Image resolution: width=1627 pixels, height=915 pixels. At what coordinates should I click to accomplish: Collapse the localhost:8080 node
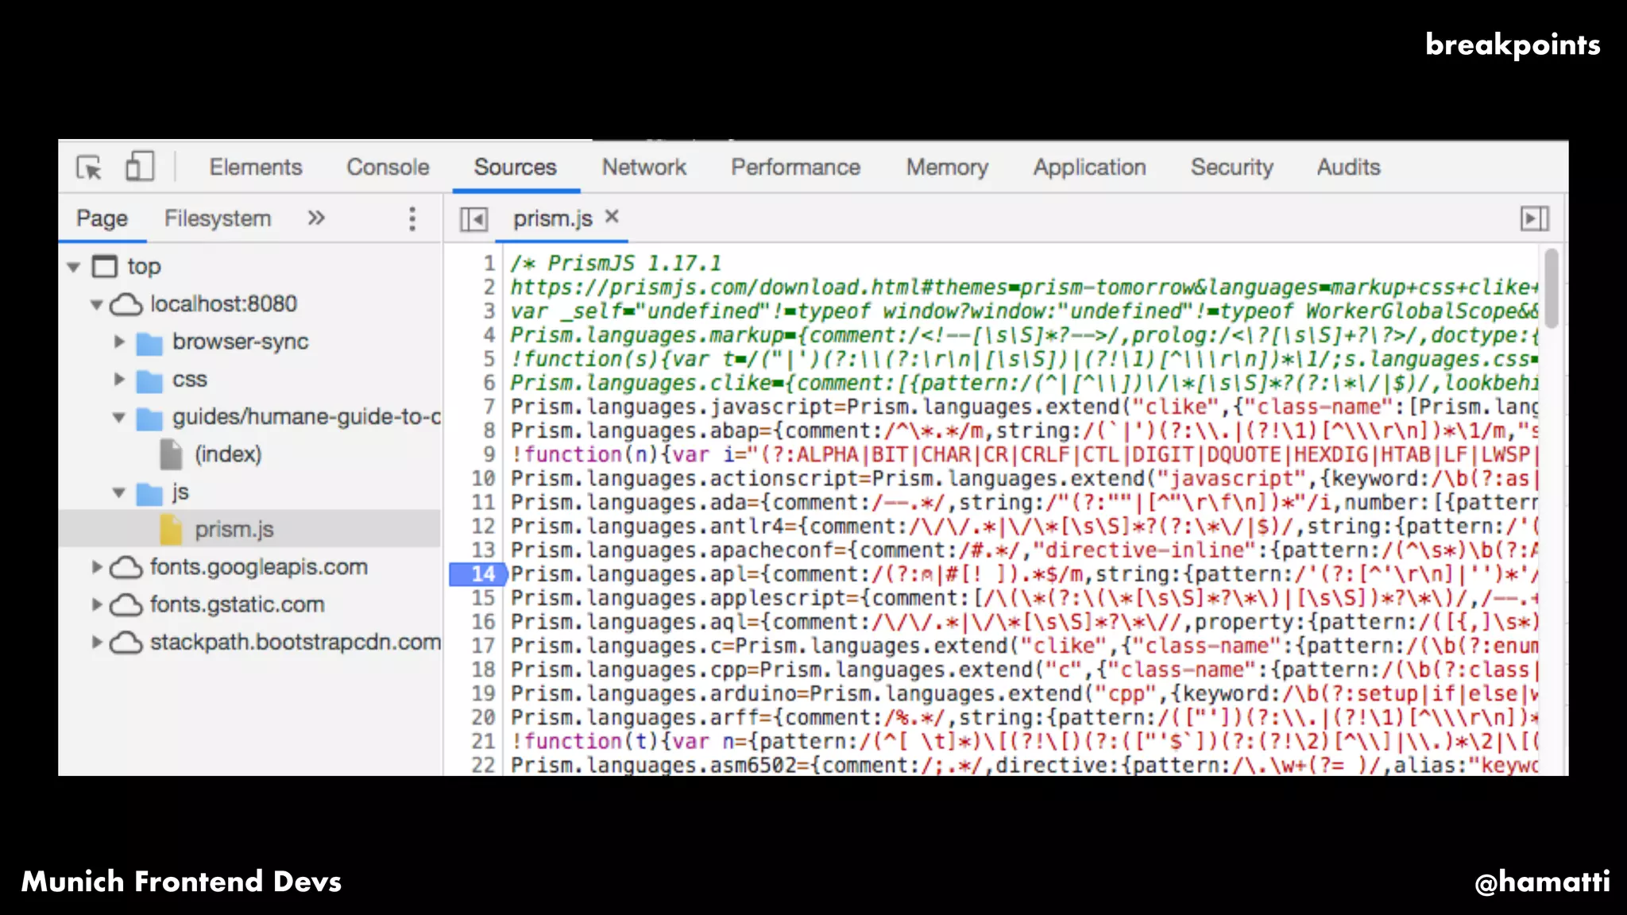coord(96,304)
